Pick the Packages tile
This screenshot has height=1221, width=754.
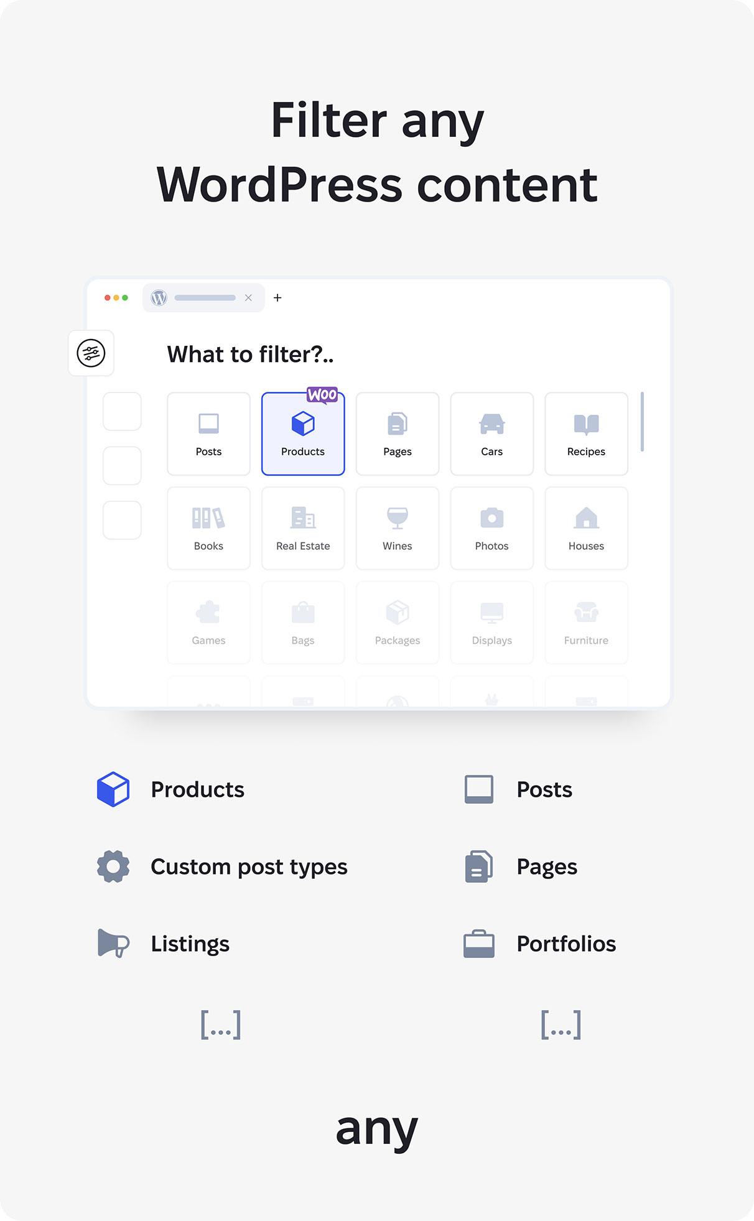pos(398,623)
